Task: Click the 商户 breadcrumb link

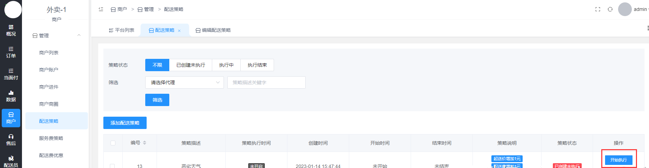Action: [x=119, y=9]
